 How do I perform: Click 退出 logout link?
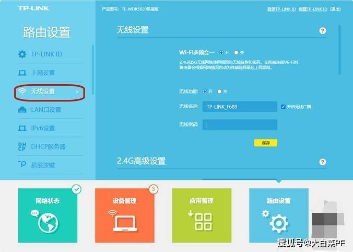pos(335,9)
